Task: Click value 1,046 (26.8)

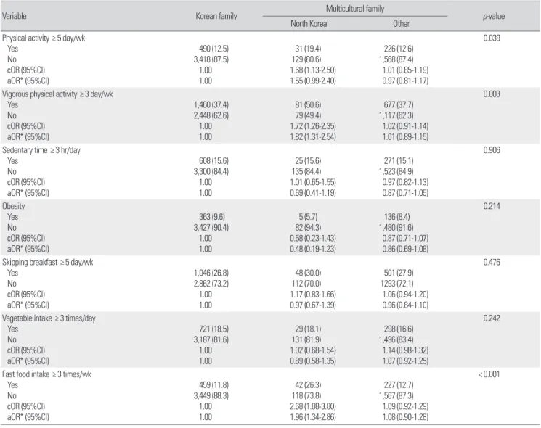Action: pyautogui.click(x=211, y=273)
